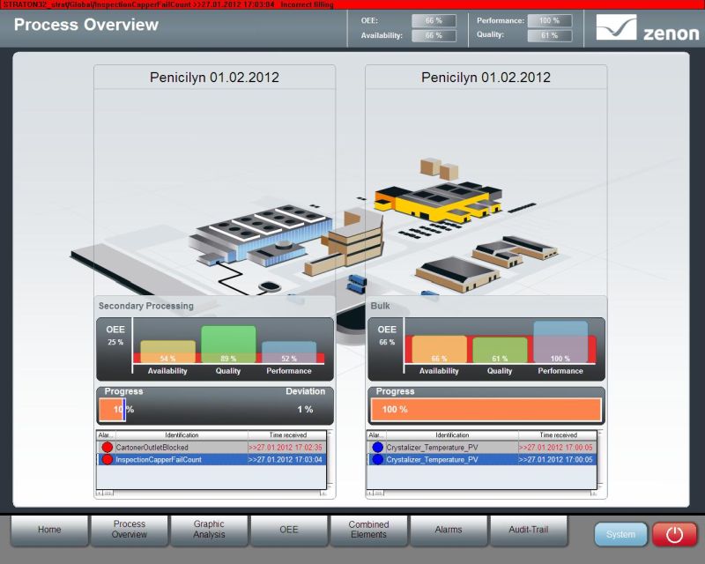This screenshot has height=564, width=705.
Task: Go to Graphic Analysis screen
Action: pyautogui.click(x=209, y=530)
